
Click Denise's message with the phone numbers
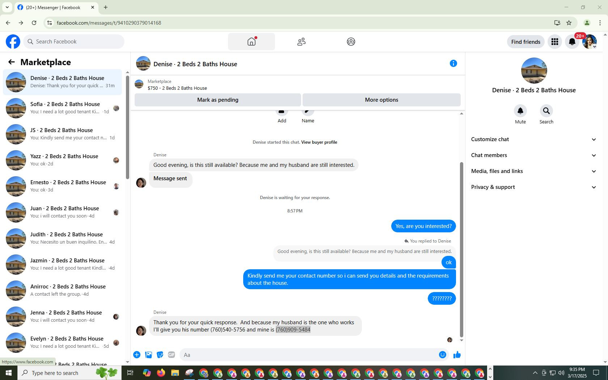coord(255,326)
